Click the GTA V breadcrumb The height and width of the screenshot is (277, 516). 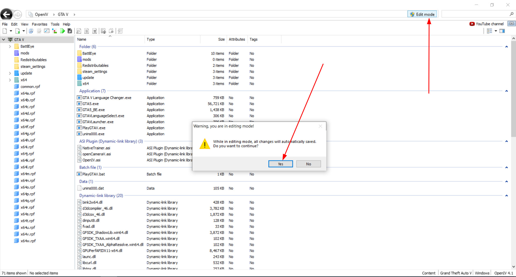point(63,14)
